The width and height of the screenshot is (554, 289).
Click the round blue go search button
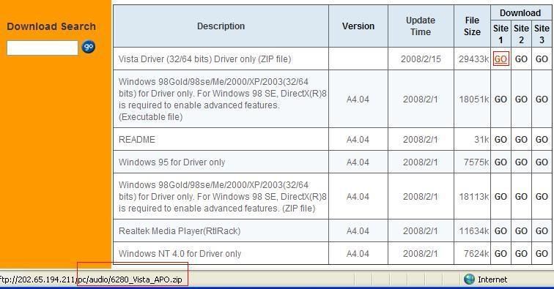[89, 47]
